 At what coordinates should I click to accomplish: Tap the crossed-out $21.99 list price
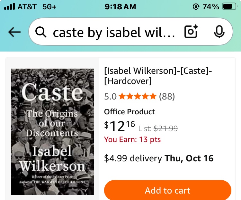(166, 129)
